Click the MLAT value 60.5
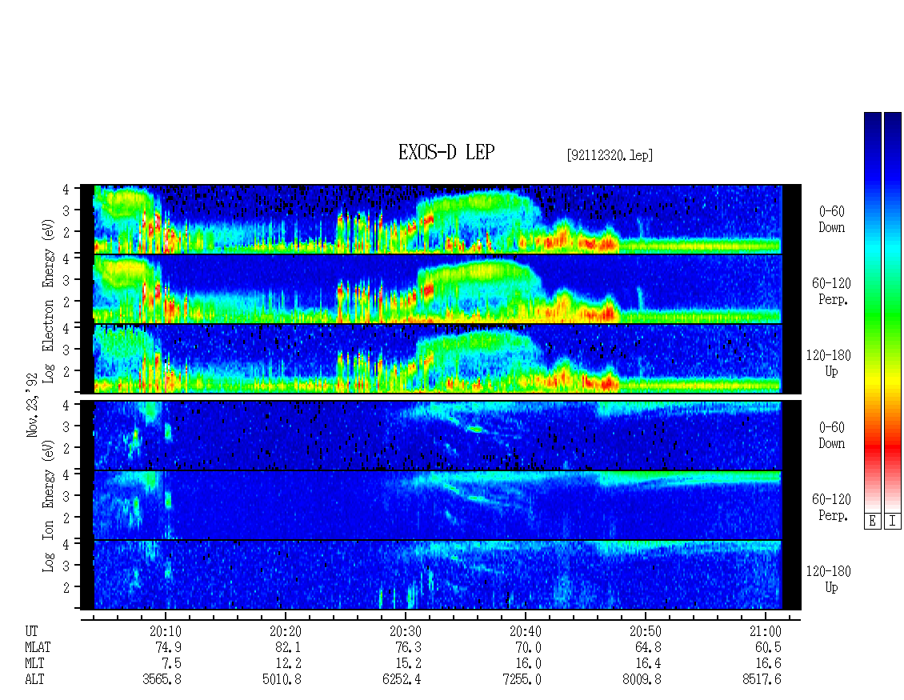Image resolution: width=904 pixels, height=700 pixels. pos(768,647)
